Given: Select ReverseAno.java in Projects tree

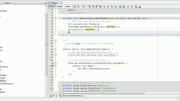Looking at the screenshot, I should (6, 84).
